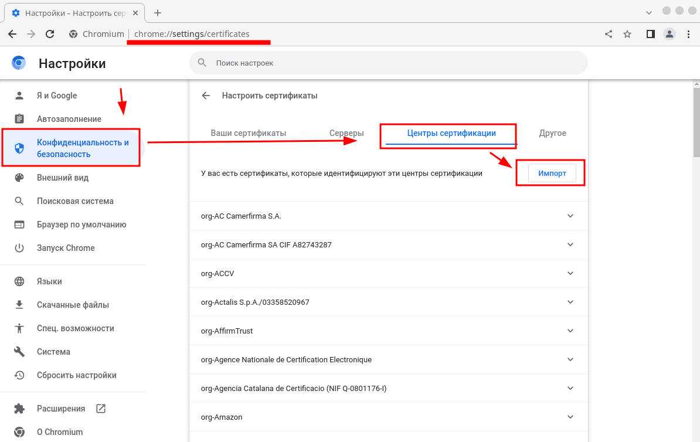Open Расширения link in sidebar
The width and height of the screenshot is (700, 442).
61,409
